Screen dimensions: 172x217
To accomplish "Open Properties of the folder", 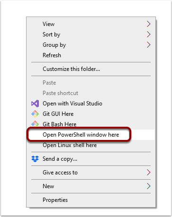I will tap(55, 200).
